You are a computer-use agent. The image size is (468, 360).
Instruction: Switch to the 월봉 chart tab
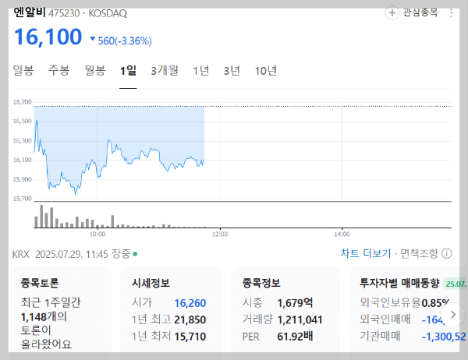point(95,71)
